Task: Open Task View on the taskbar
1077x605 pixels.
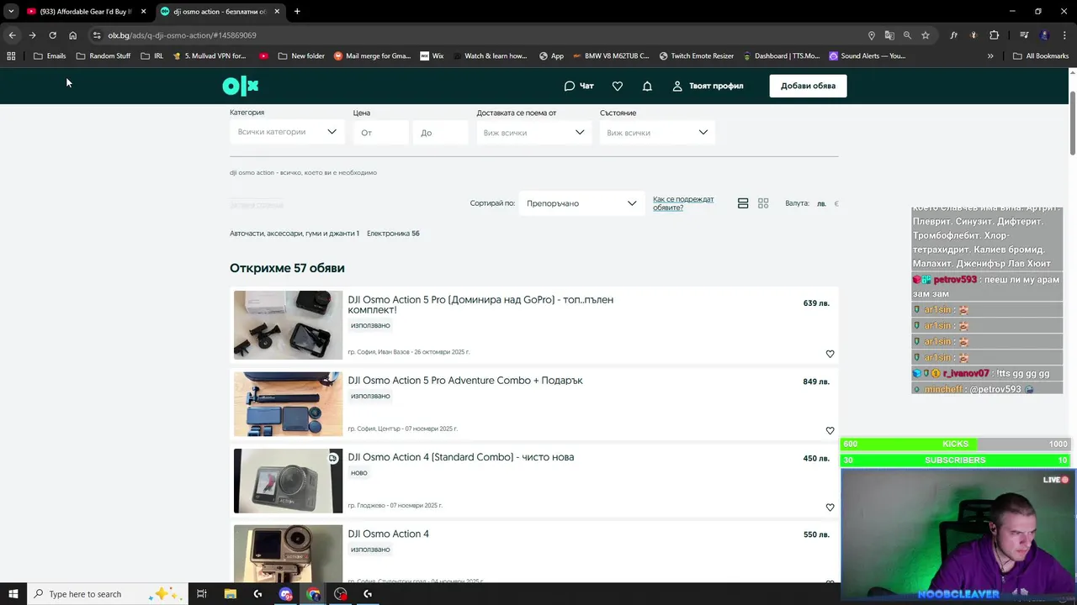Action: click(202, 594)
